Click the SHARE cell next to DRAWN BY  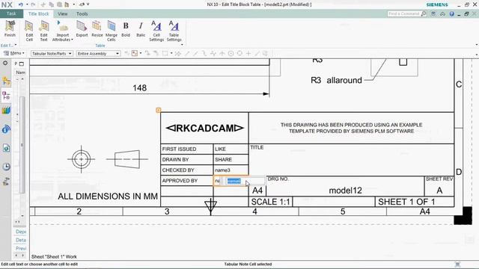231,159
